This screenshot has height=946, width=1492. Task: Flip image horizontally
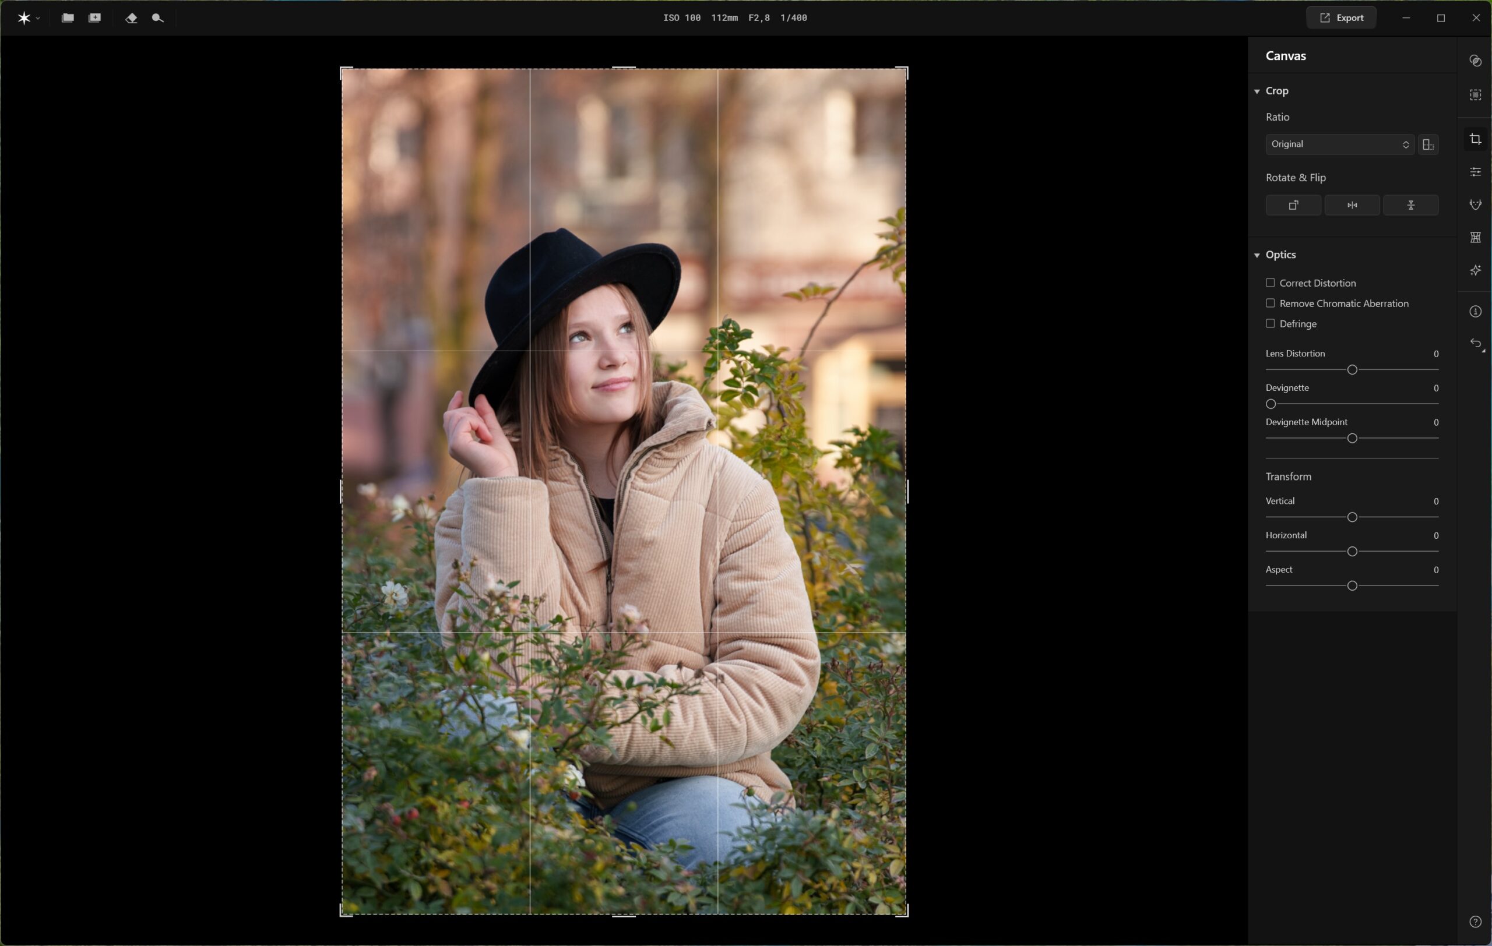click(x=1352, y=206)
